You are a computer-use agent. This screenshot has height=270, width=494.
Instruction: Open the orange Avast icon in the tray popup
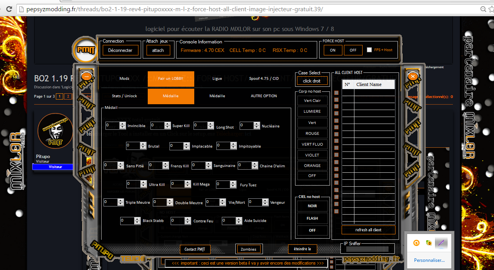416,243
